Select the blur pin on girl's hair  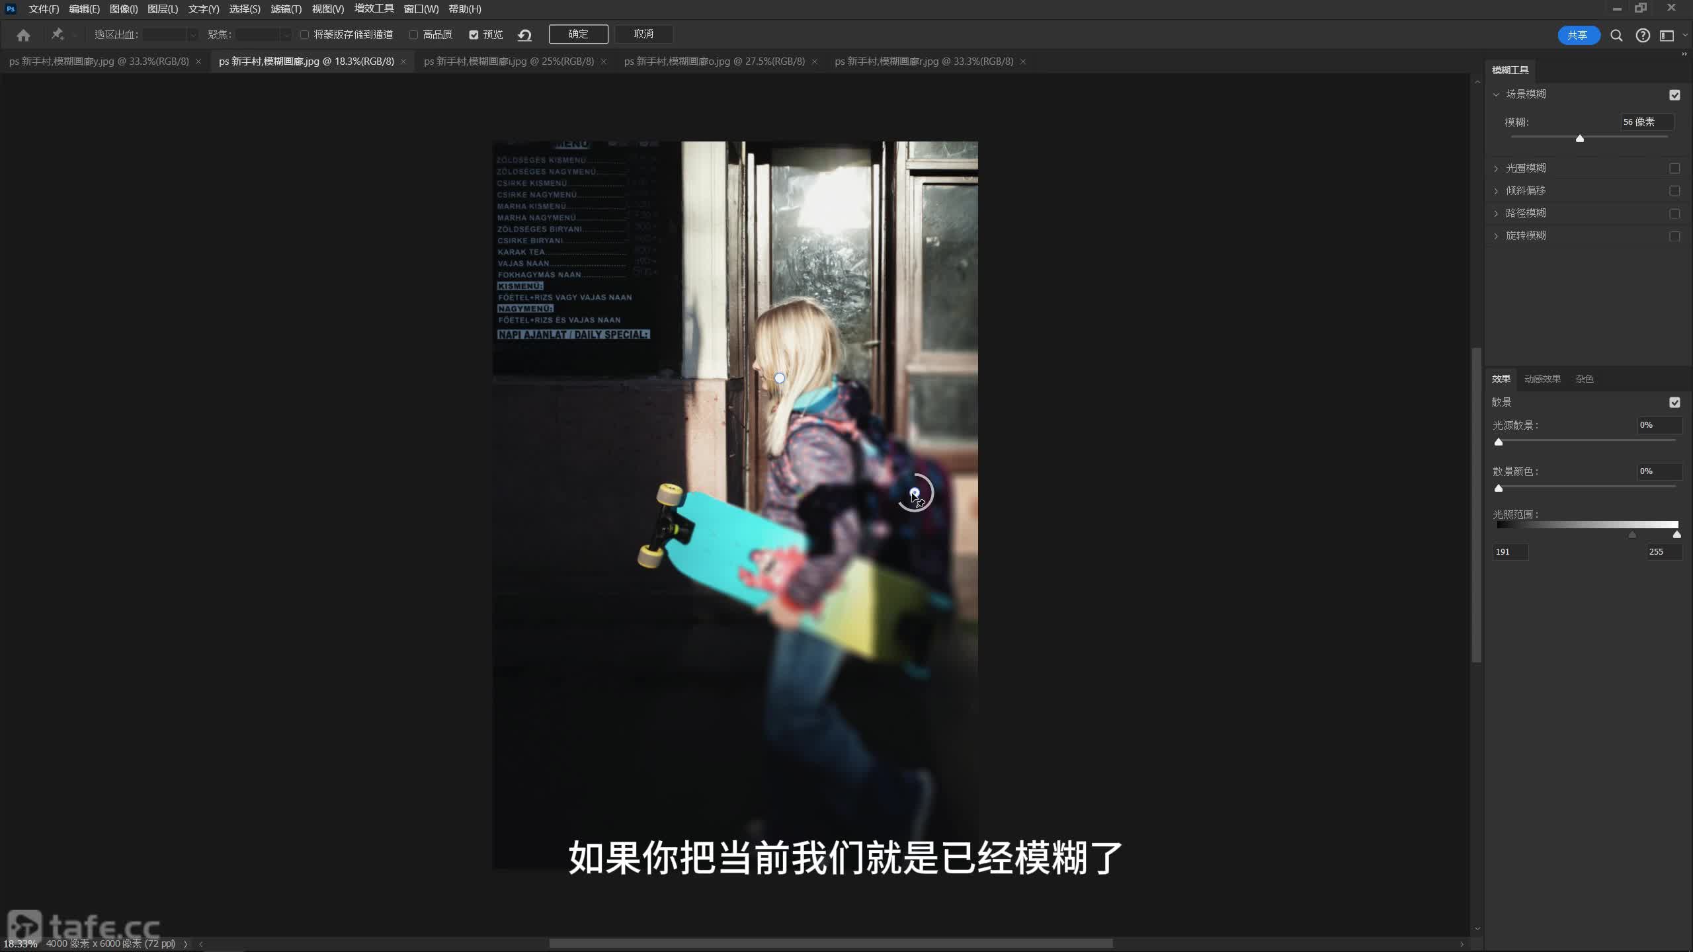pyautogui.click(x=780, y=378)
